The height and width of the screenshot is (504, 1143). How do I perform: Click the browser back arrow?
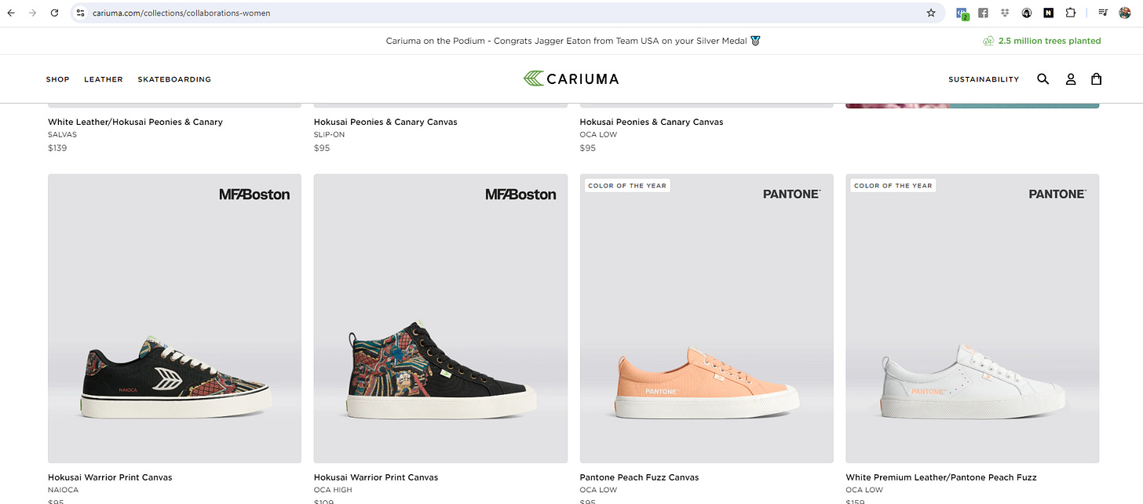(11, 13)
